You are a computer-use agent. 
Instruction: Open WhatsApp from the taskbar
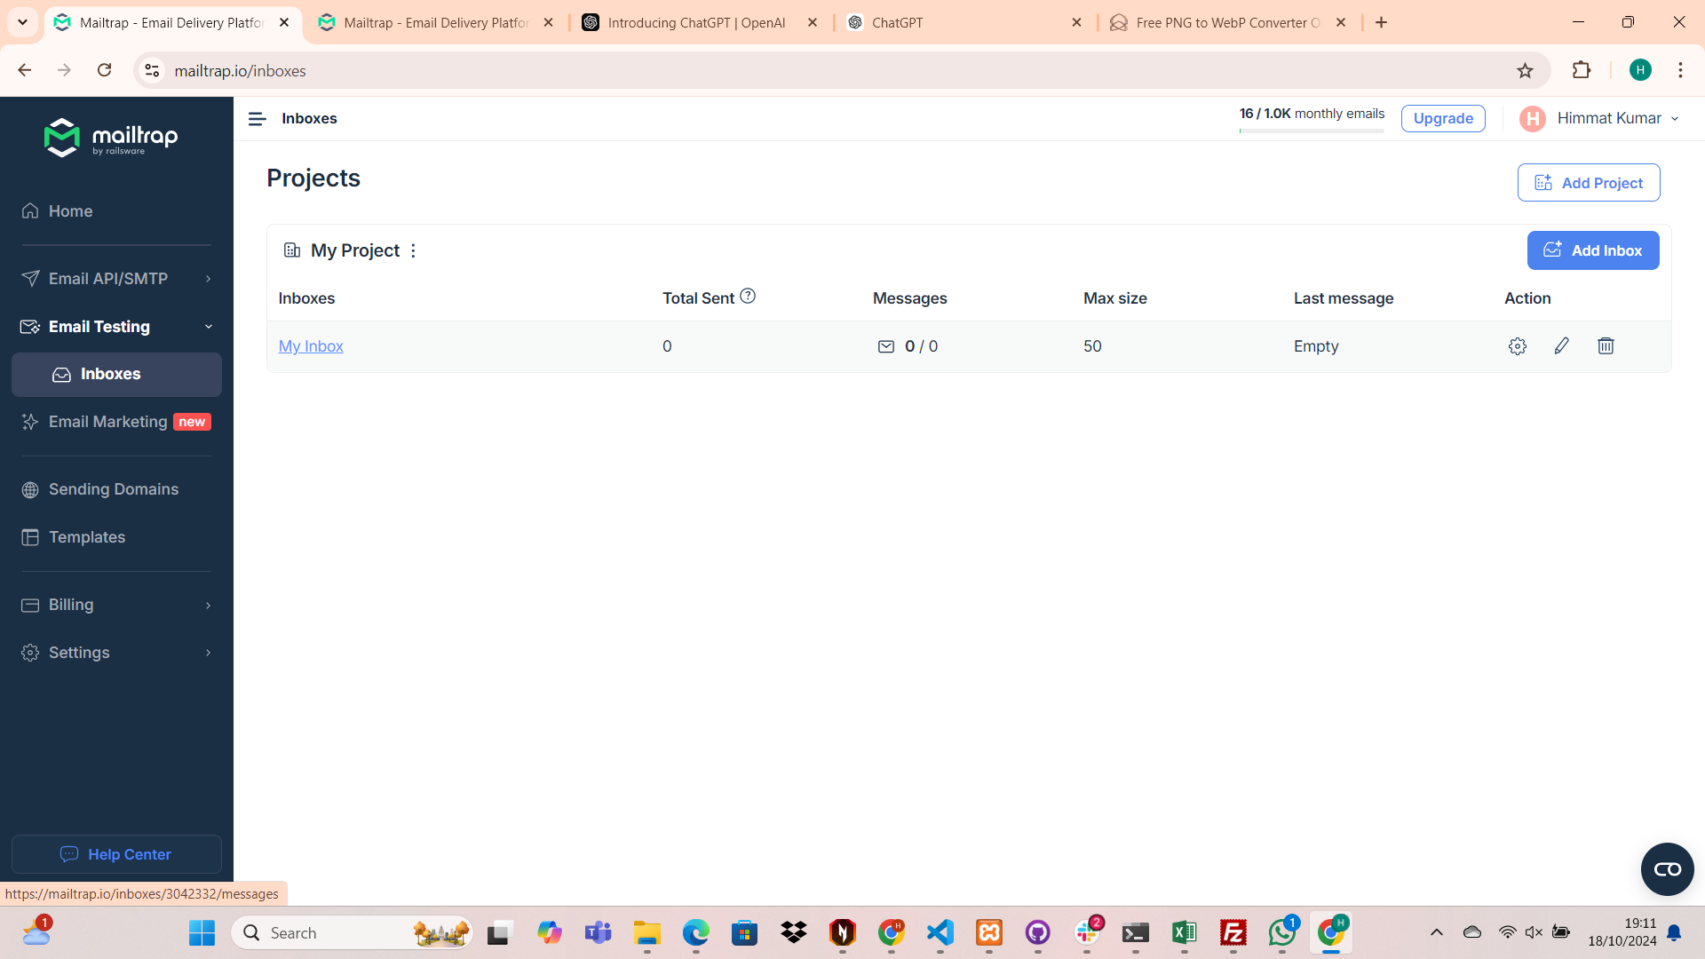tap(1281, 933)
